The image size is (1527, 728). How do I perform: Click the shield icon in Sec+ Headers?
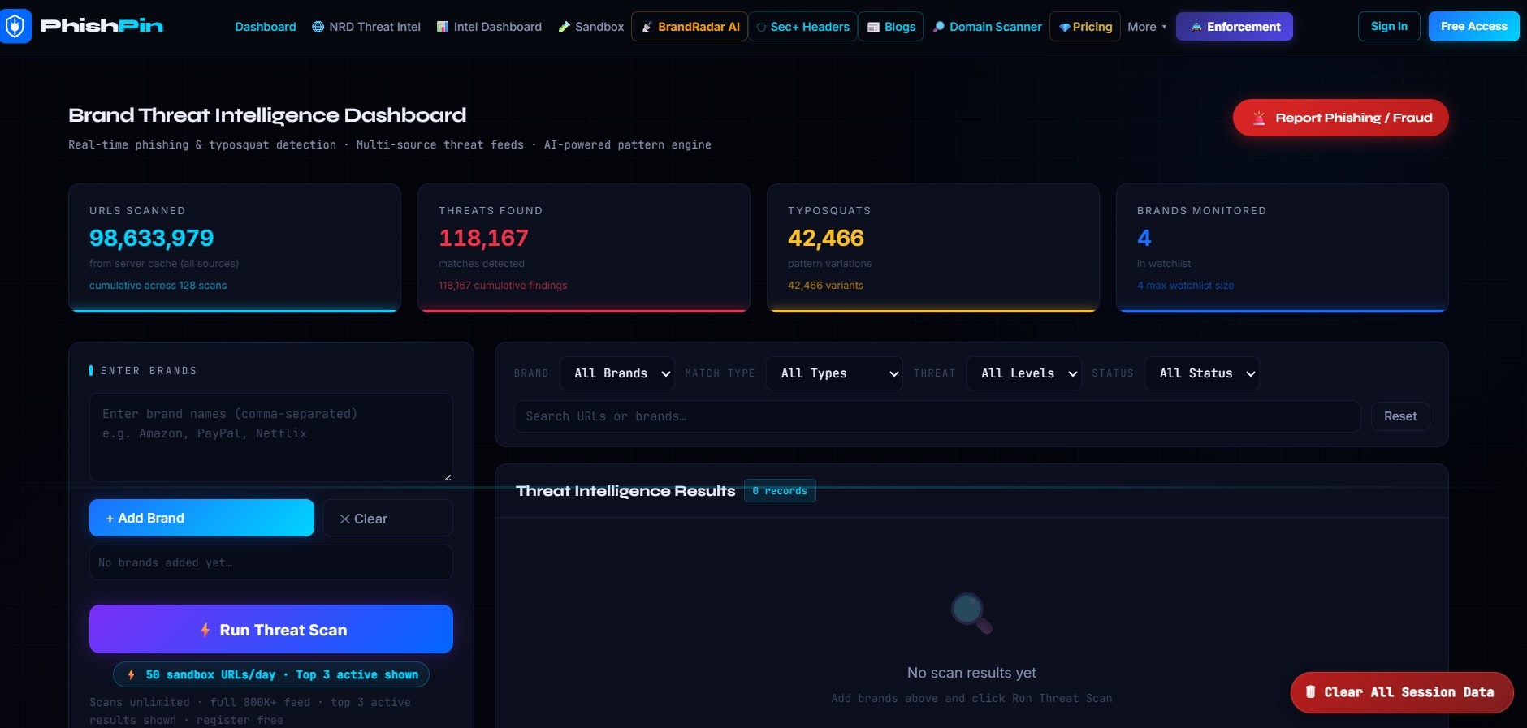(x=761, y=28)
